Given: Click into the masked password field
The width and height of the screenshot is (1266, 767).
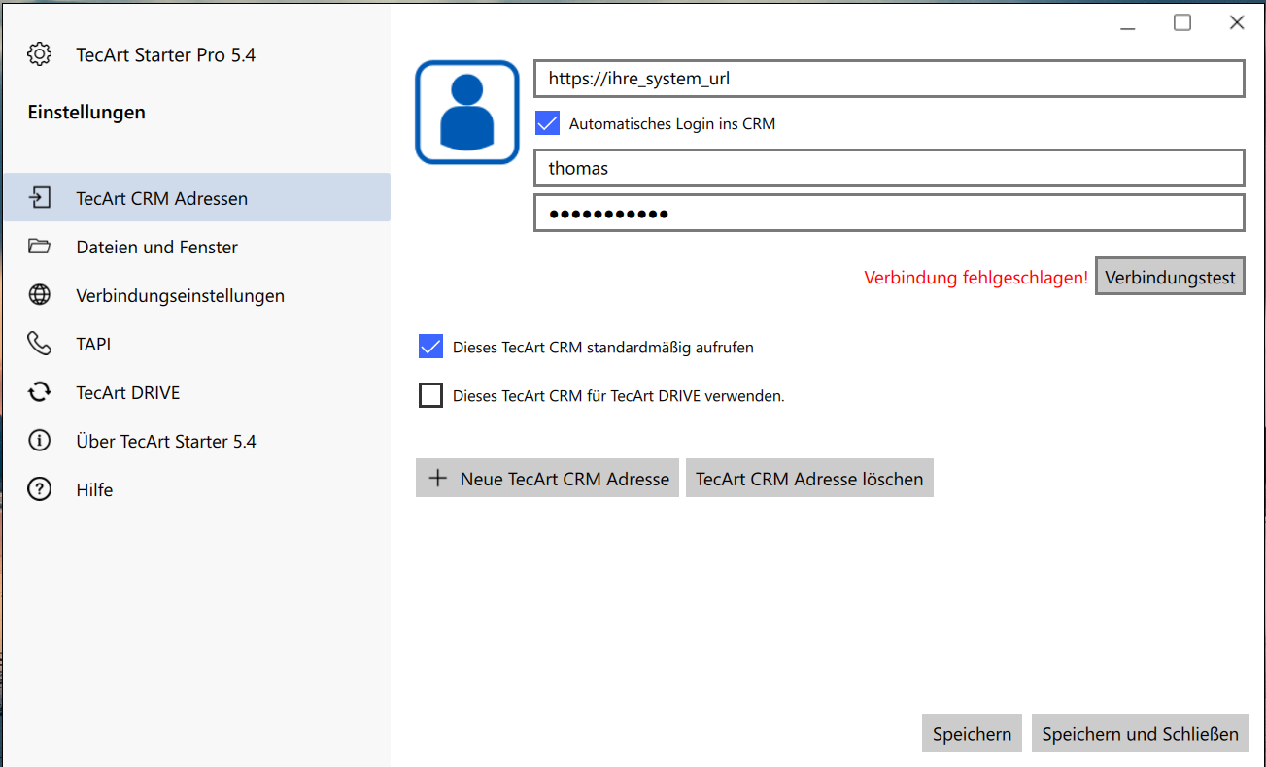Looking at the screenshot, I should (889, 214).
